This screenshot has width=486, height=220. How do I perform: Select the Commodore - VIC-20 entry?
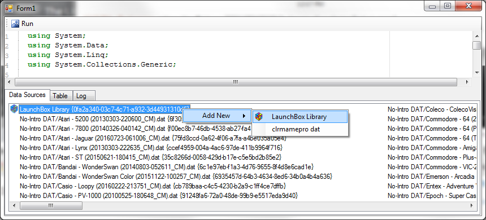(432, 167)
